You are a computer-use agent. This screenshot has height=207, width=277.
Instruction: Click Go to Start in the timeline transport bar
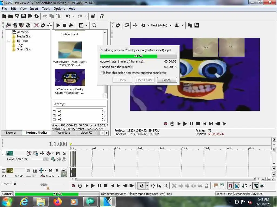(x=112, y=186)
